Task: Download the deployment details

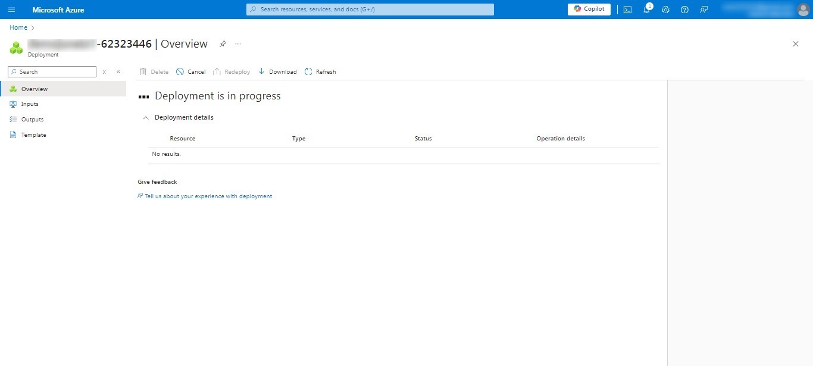Action: (277, 72)
